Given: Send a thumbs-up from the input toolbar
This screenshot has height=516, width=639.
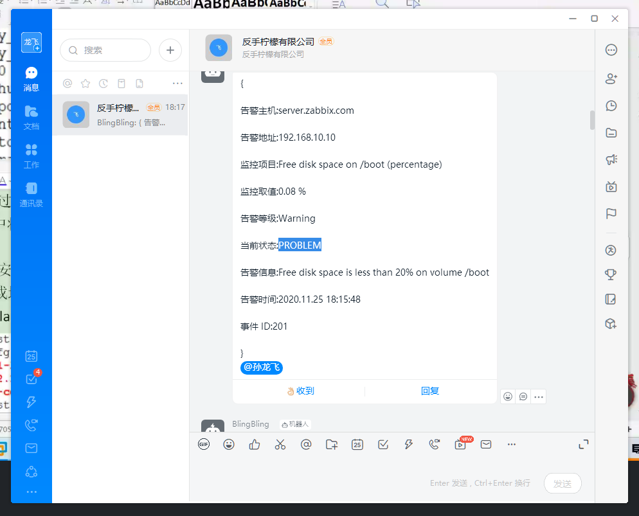Looking at the screenshot, I should (255, 444).
